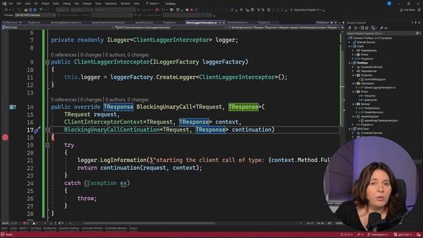Select GreeterService.cs in Solution Explorer
The width and height of the screenshot is (423, 238).
[373, 112]
